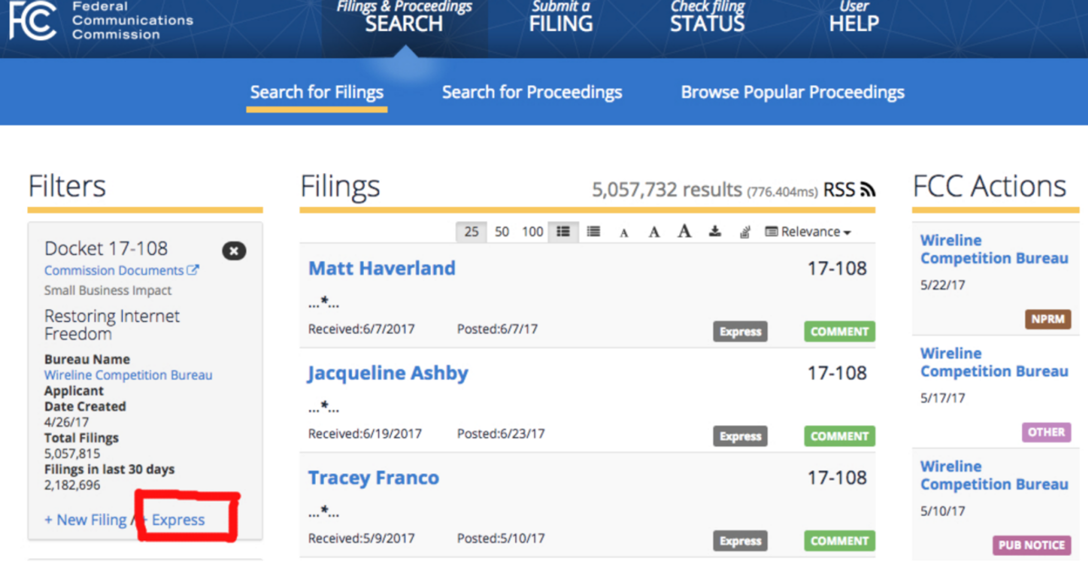This screenshot has width=1088, height=571.
Task: Switch to the compact list view icon
Action: 593,232
